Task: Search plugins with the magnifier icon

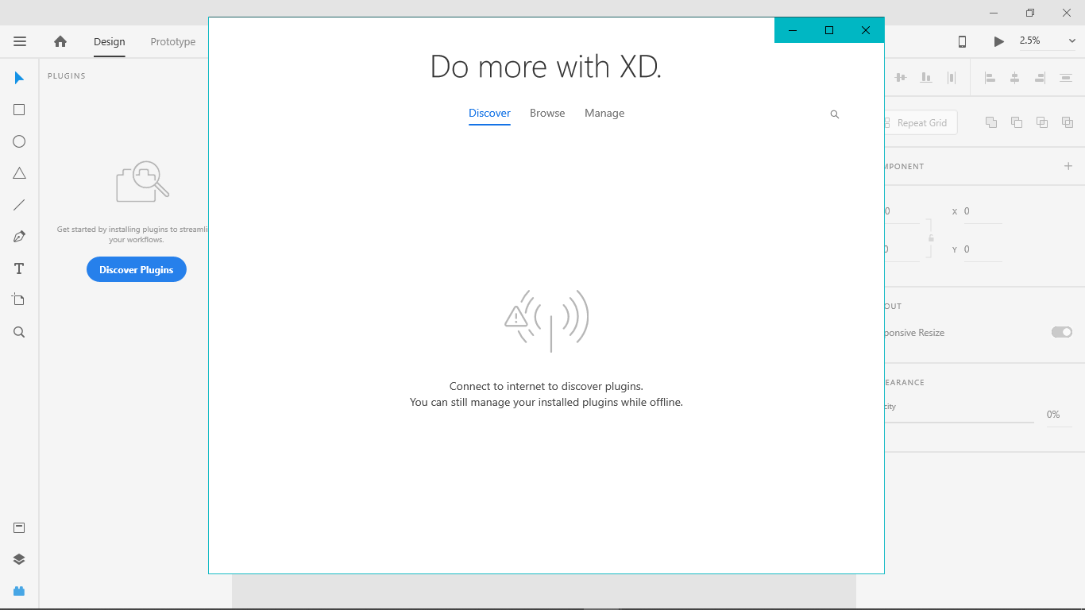Action: [835, 114]
